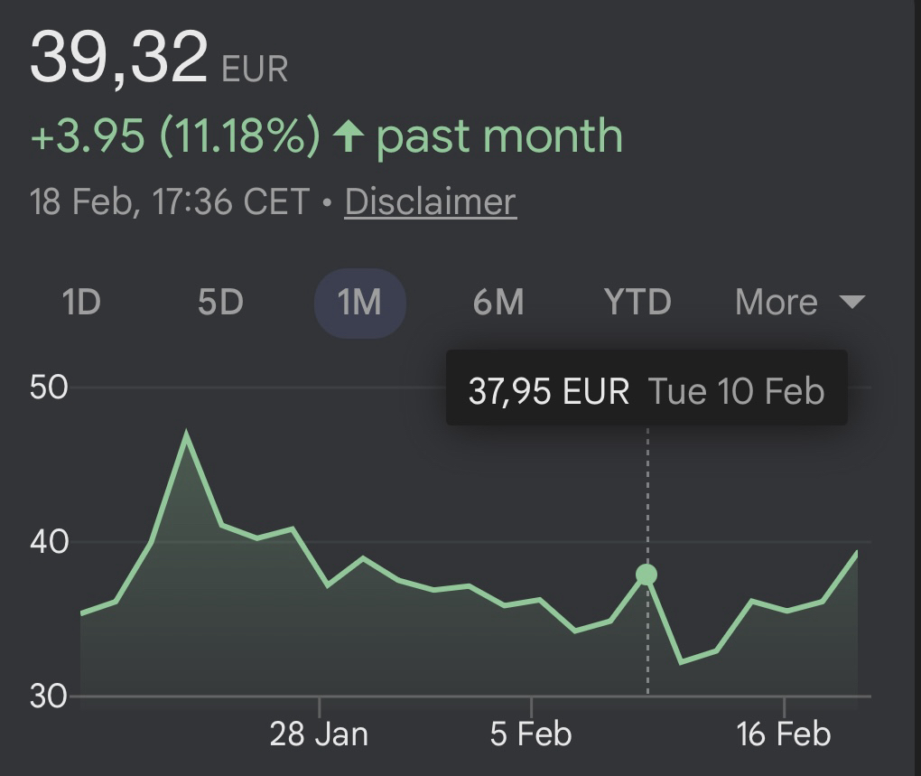Click the green upward arrow icon
Image resolution: width=921 pixels, height=776 pixels.
pos(348,137)
